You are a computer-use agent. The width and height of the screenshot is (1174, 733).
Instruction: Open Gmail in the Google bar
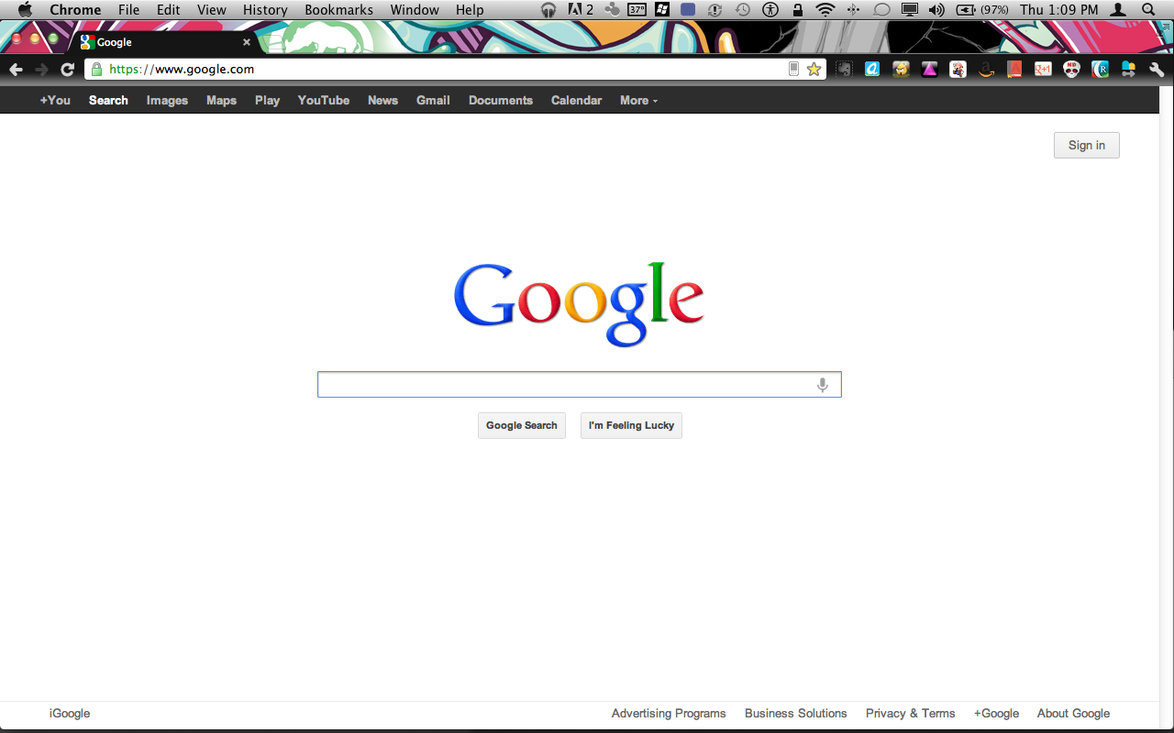click(433, 101)
